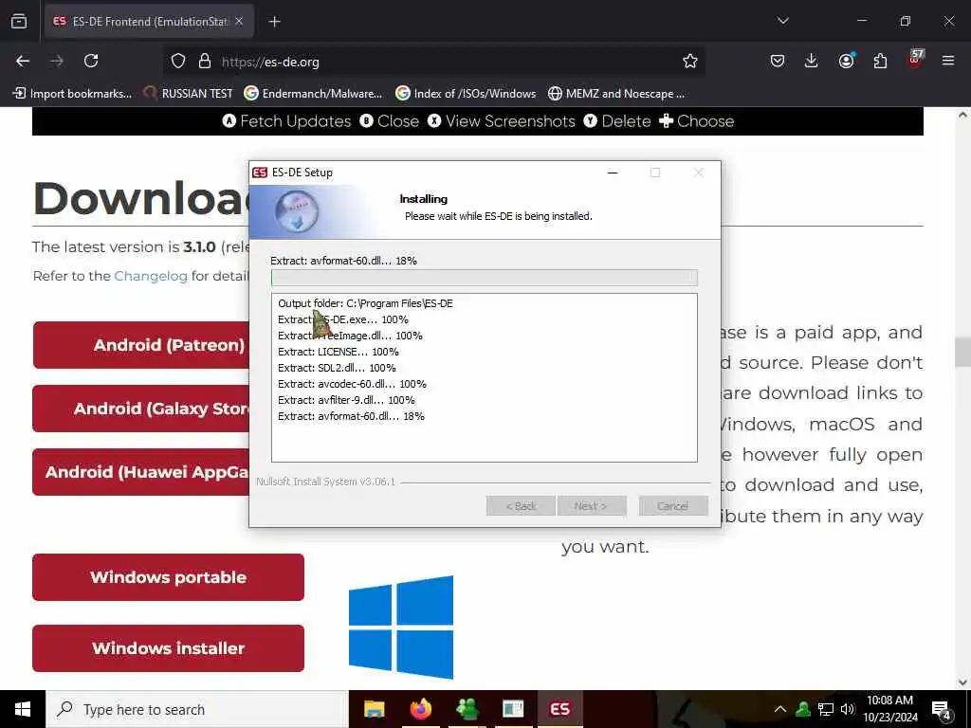Viewport: 971px width, 728px height.
Task: Open tracking protection shield icon
Action: (178, 62)
